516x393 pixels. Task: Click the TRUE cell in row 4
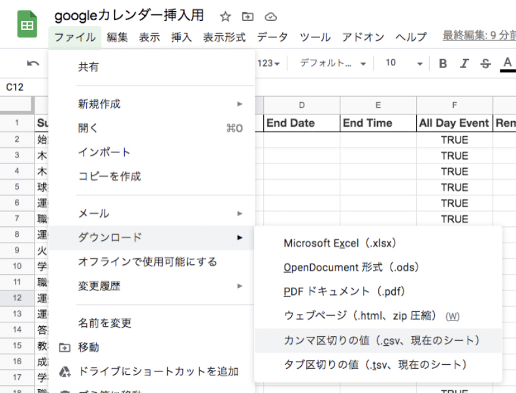[455, 171]
